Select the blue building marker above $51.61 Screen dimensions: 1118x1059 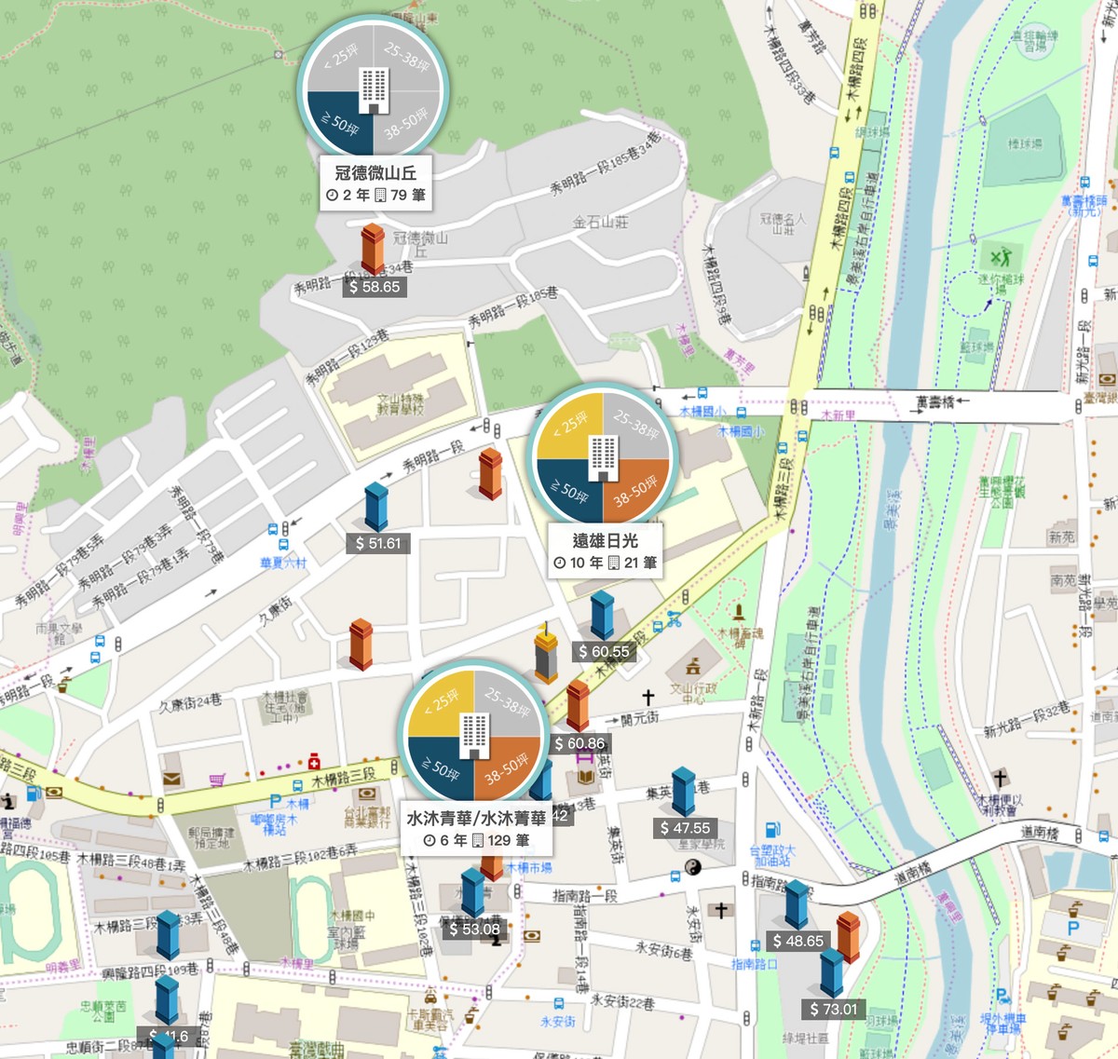(376, 507)
